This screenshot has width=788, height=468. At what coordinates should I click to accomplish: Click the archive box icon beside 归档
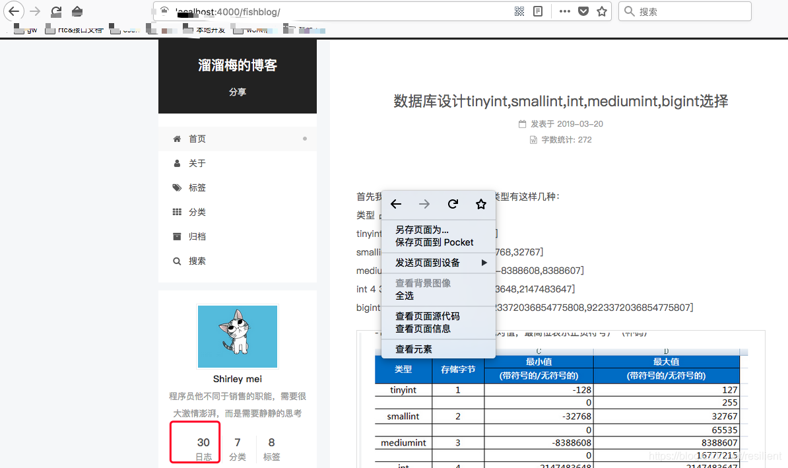pyautogui.click(x=177, y=236)
